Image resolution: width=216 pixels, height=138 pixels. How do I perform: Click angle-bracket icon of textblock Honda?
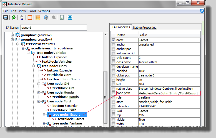coord(49,97)
